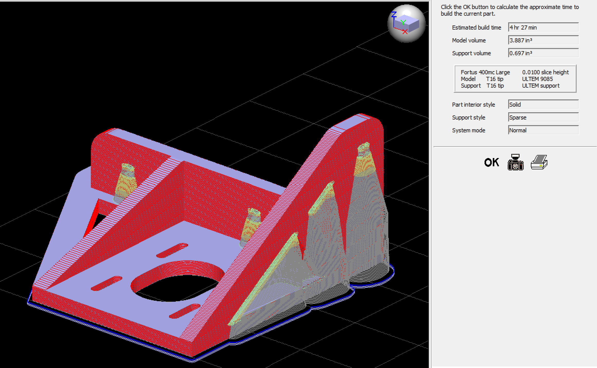The image size is (597, 368).
Task: Click the OK button to calculate build time
Action: (x=491, y=162)
